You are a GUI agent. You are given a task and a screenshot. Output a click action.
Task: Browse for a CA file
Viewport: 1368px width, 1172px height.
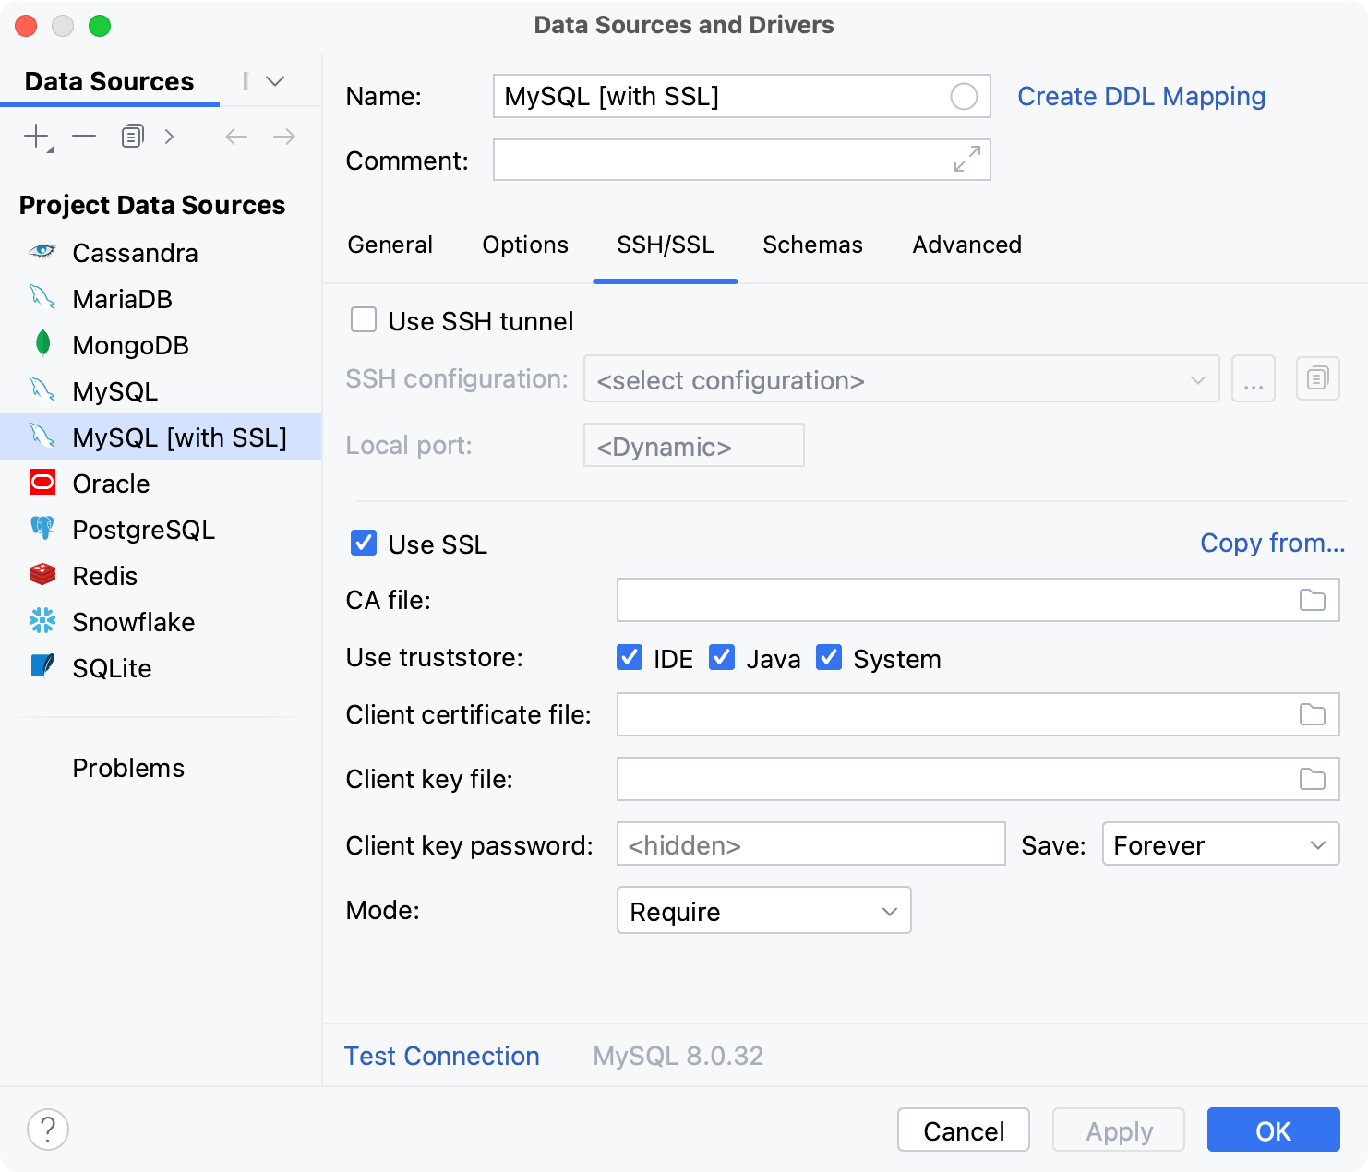coord(1313,600)
